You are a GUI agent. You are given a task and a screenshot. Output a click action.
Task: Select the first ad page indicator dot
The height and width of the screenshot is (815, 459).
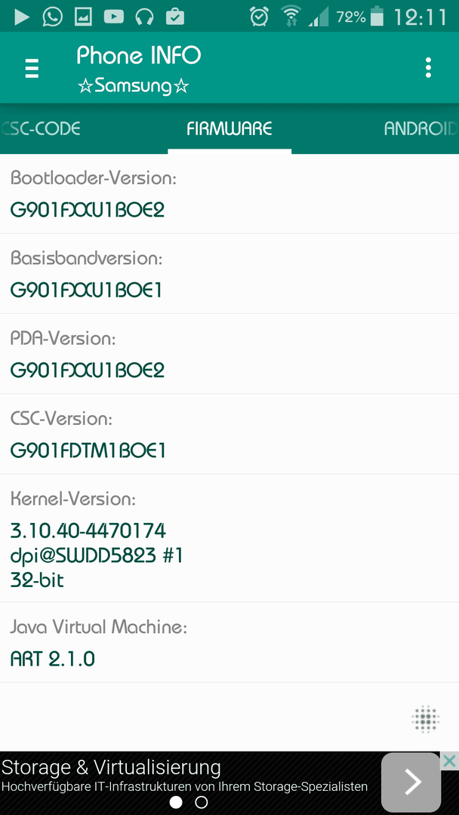pyautogui.click(x=176, y=802)
